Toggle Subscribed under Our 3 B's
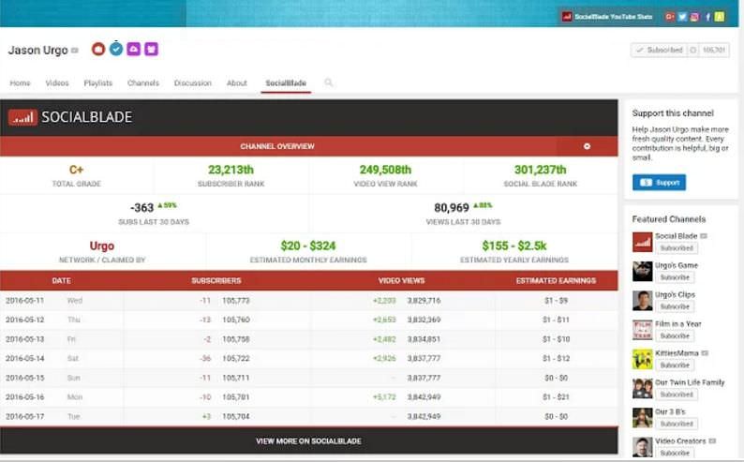 [x=677, y=425]
